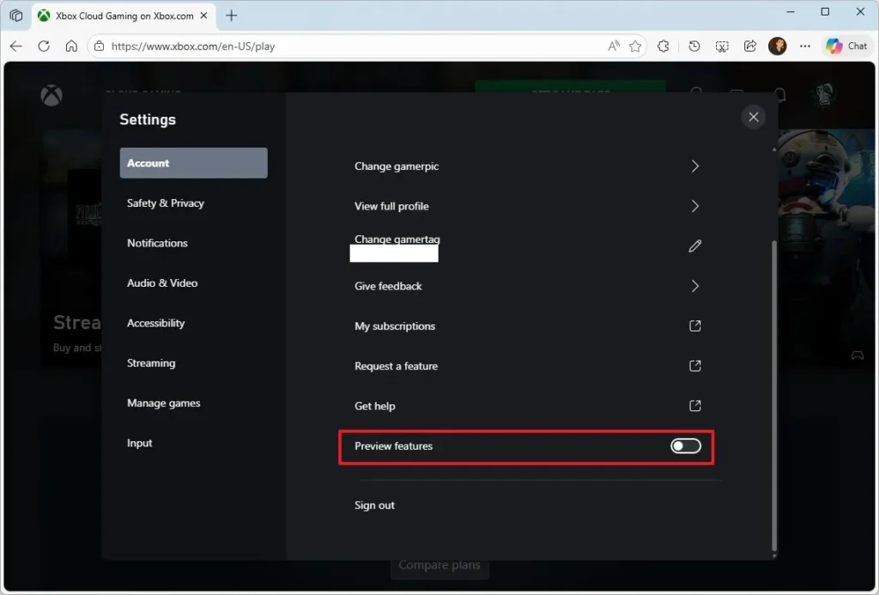Click the Compare plans button

439,565
